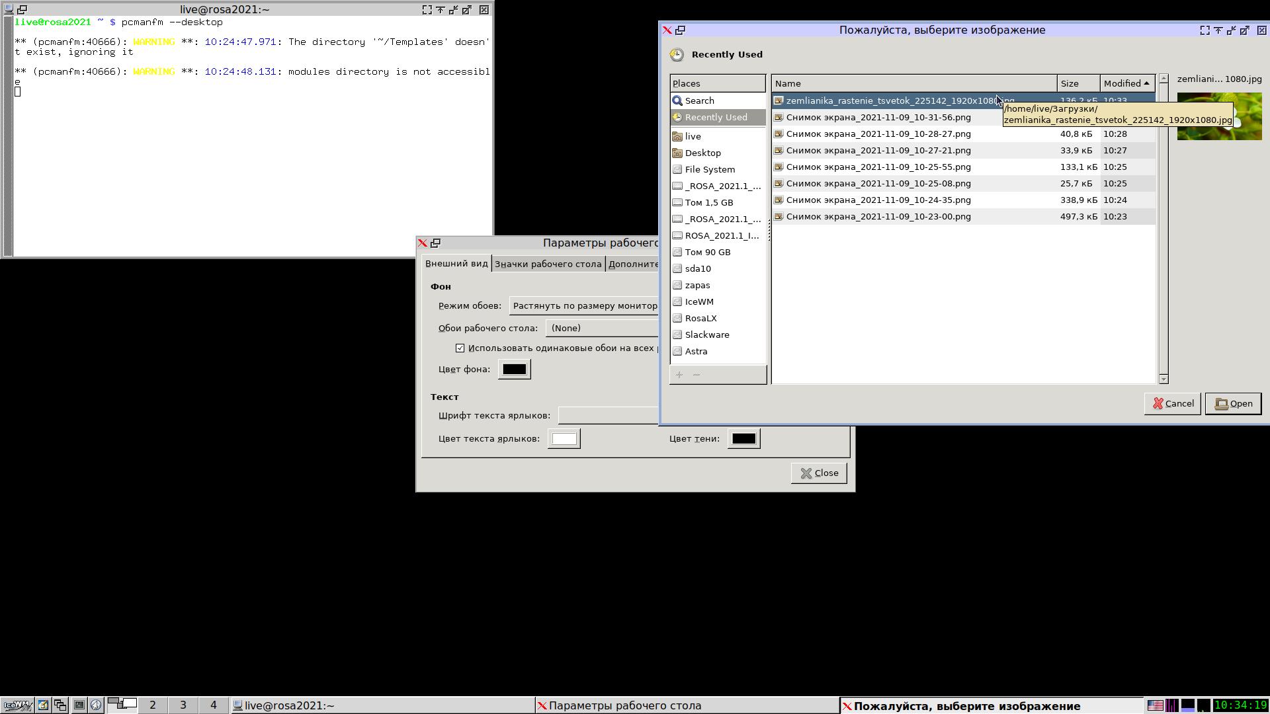Switch to Значки рабочего стола tab
The image size is (1270, 714).
pos(548,264)
